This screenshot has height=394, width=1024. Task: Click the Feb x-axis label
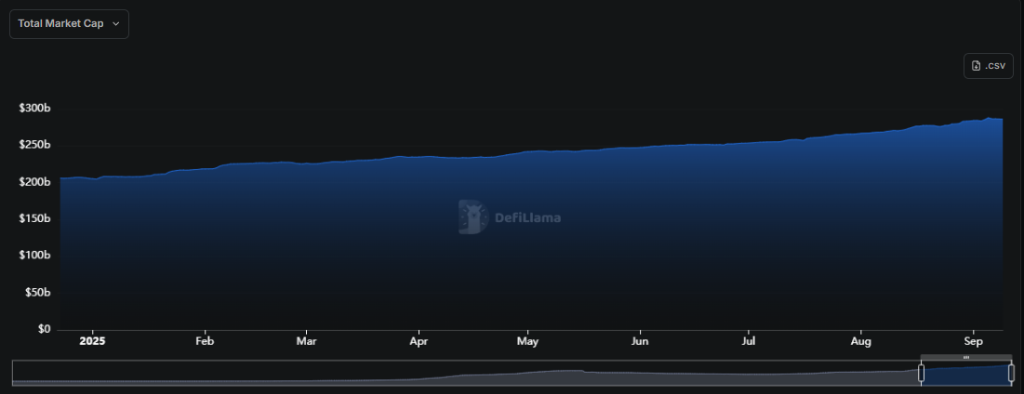click(205, 341)
